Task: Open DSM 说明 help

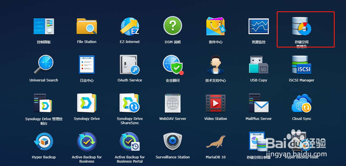Action: 173,26
